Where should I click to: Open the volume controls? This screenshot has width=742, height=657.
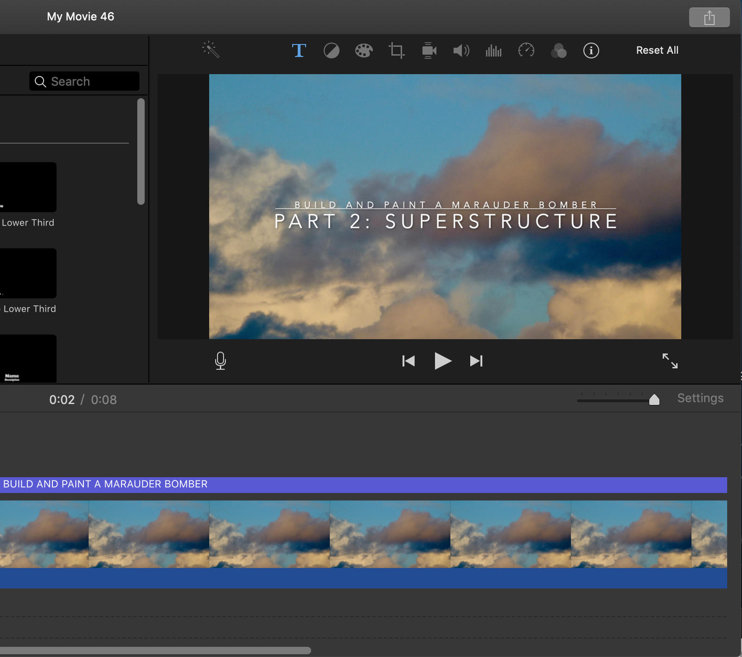pos(461,51)
